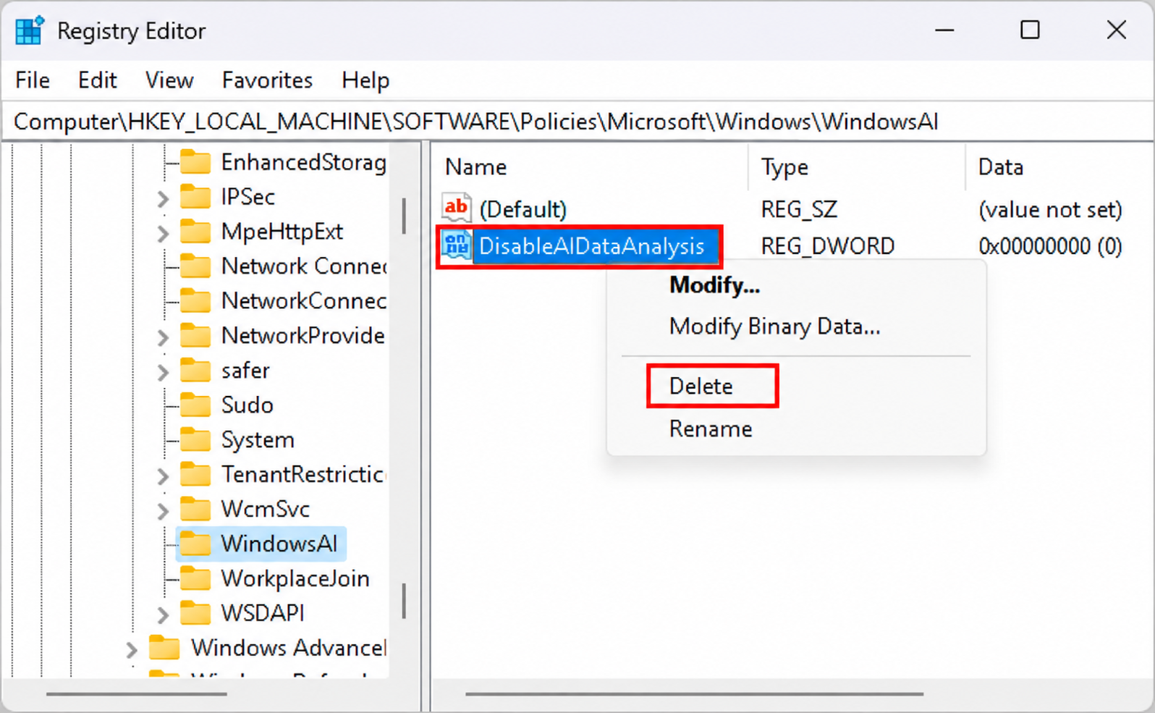Click the Registry Editor app icon in title bar
The image size is (1155, 713).
(29, 30)
